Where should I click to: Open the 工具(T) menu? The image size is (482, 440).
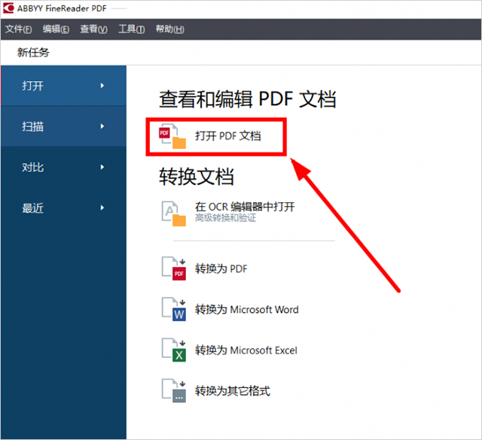pyautogui.click(x=132, y=29)
